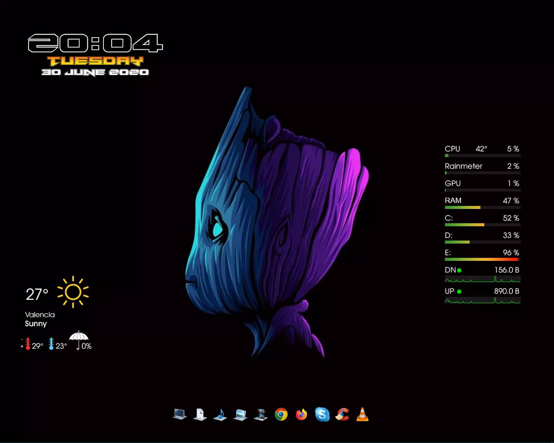Click the 47 % RAM value
The width and height of the screenshot is (554, 443).
click(x=511, y=201)
